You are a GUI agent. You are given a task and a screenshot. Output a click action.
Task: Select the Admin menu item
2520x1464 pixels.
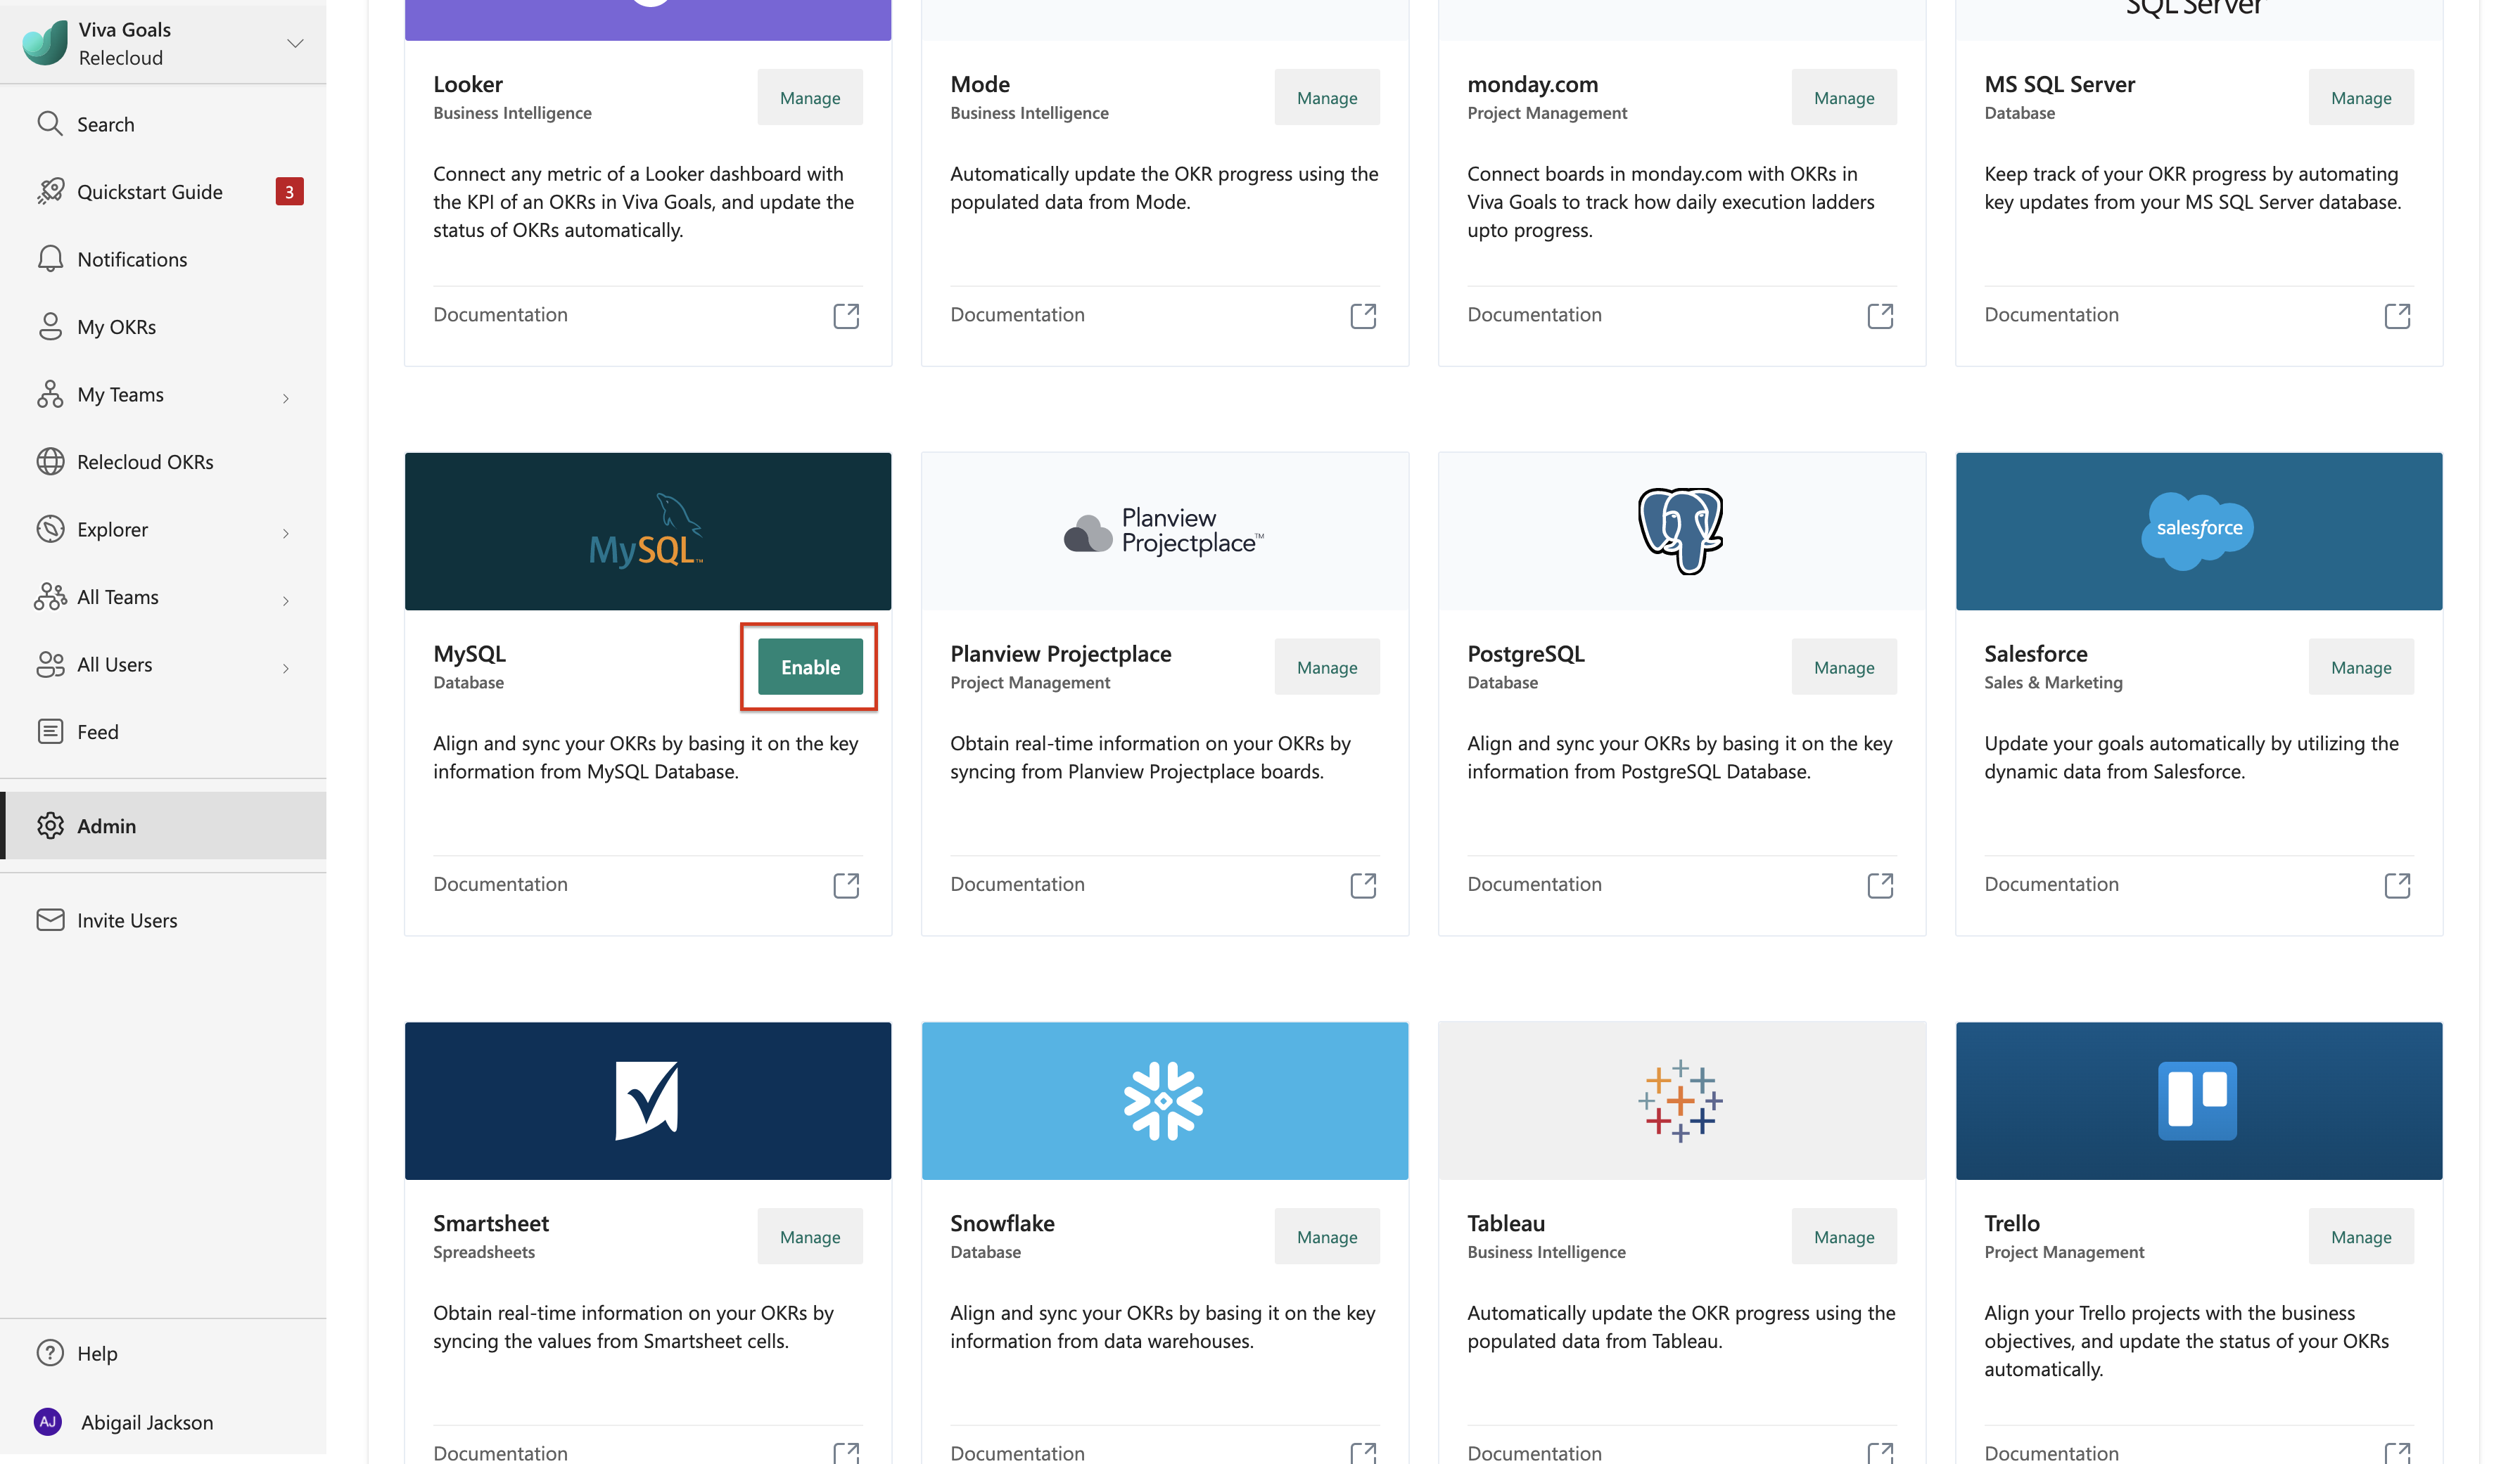point(163,826)
